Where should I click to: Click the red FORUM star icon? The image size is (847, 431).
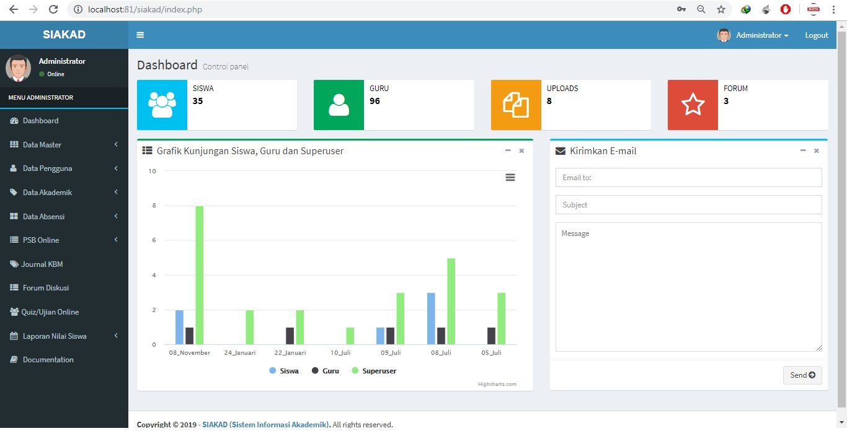[693, 105]
